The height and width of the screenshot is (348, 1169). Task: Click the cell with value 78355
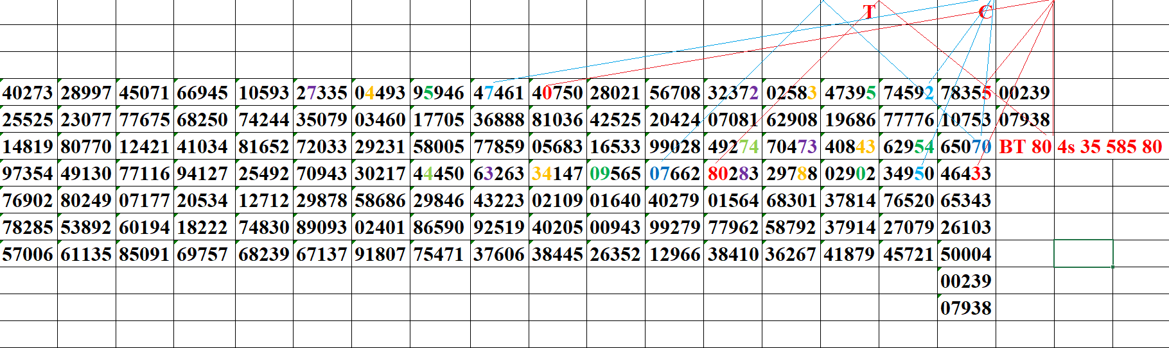966,93
